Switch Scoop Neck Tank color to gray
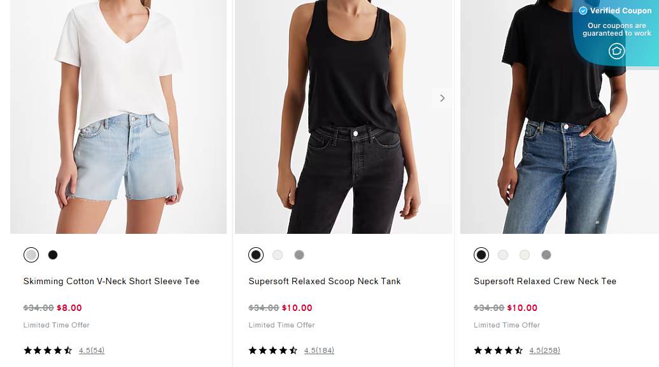659x367 pixels. (299, 254)
